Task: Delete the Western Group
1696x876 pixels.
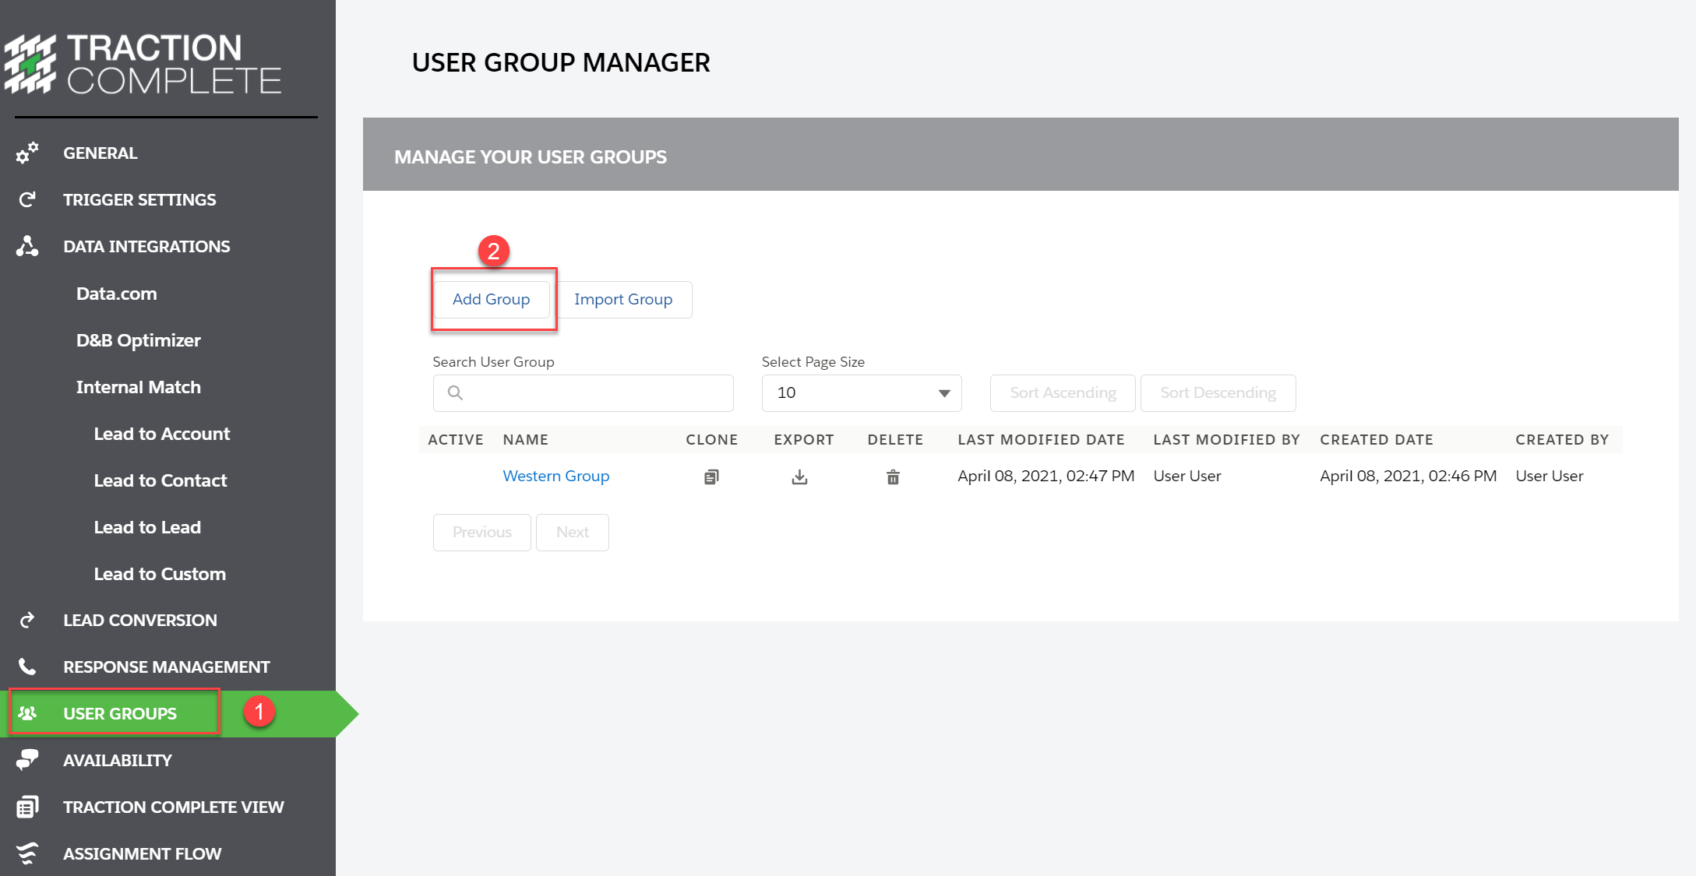Action: pyautogui.click(x=893, y=477)
